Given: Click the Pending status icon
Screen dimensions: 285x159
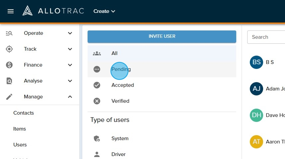Looking at the screenshot, I should (97, 69).
